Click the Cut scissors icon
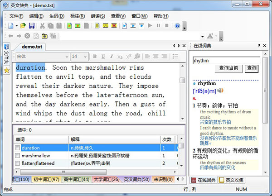Image resolution: width=272 pixels, height=196 pixels. 42,26
